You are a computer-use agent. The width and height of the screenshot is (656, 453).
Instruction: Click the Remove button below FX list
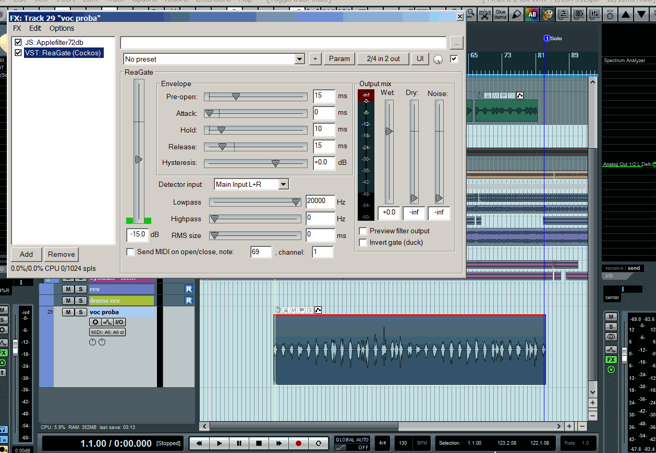[62, 254]
